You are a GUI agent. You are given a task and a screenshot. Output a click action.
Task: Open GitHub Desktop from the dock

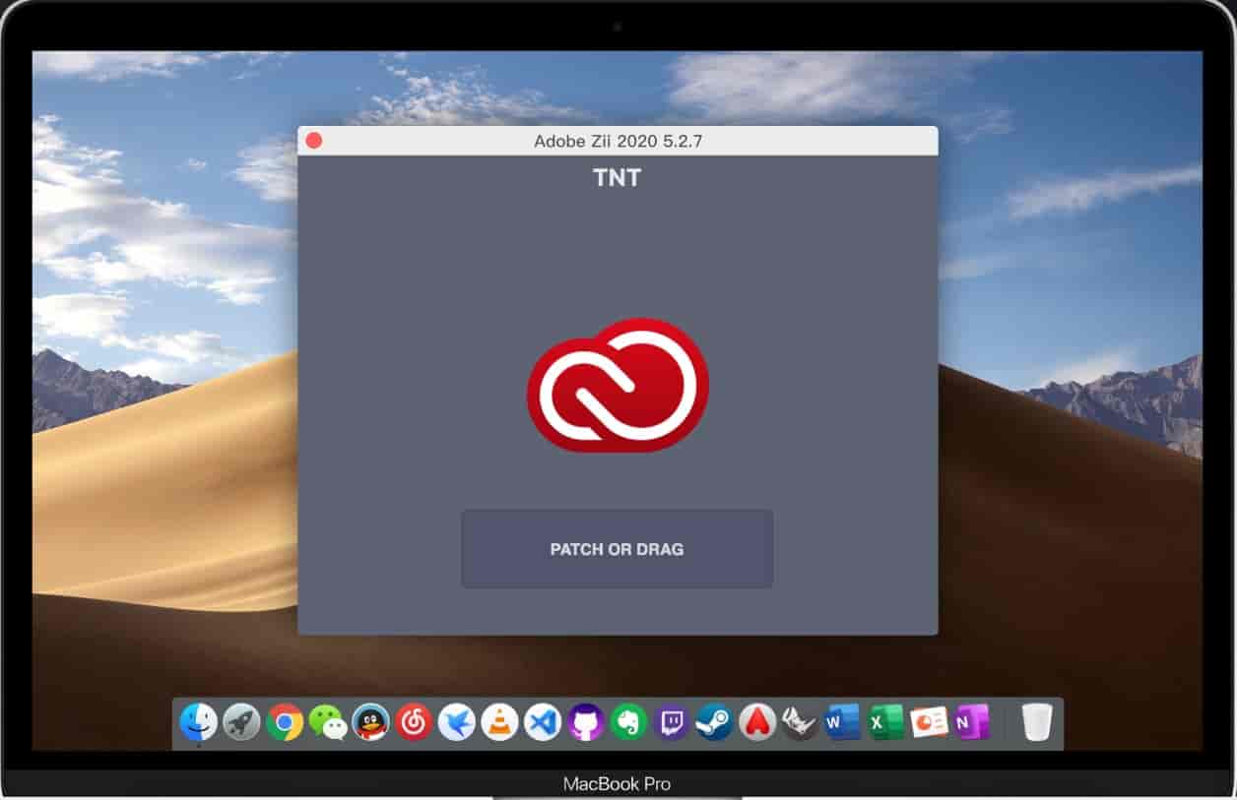click(x=586, y=722)
